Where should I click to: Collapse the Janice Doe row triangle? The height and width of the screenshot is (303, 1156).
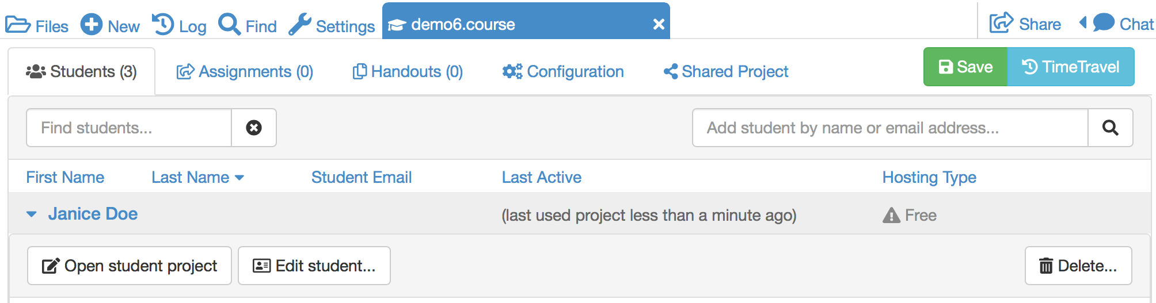pos(32,214)
